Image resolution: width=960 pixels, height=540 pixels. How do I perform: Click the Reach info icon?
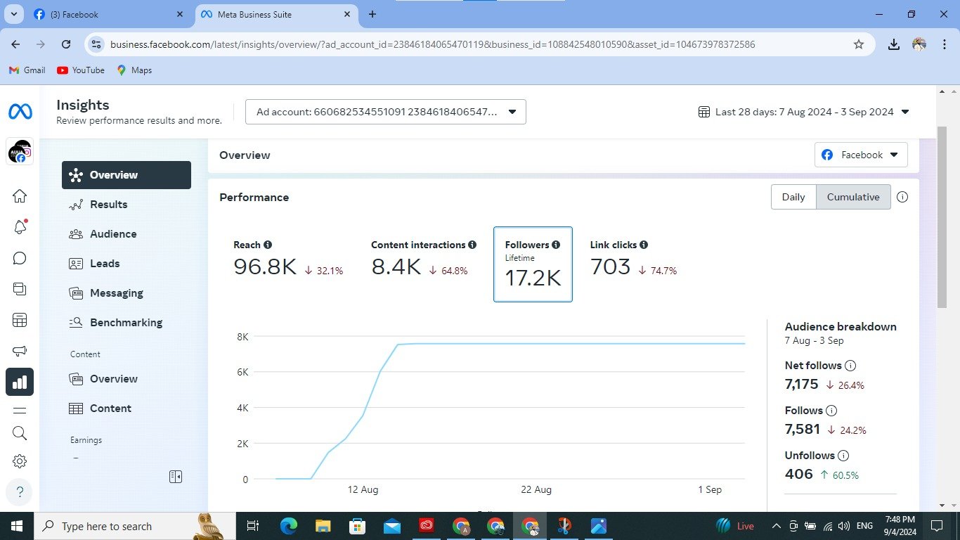pos(268,245)
